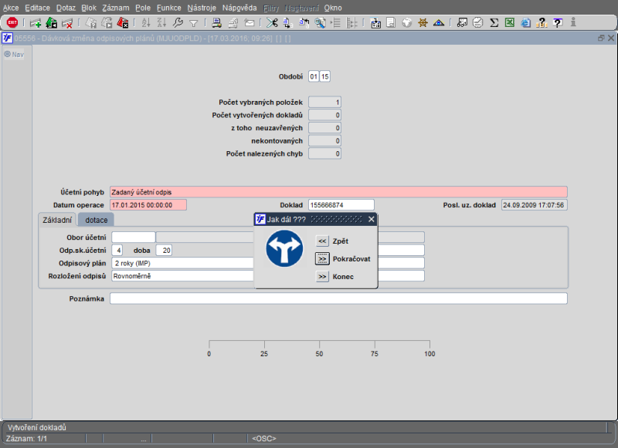Click the Konec end button in dialog
The width and height of the screenshot is (618, 448).
pos(322,277)
